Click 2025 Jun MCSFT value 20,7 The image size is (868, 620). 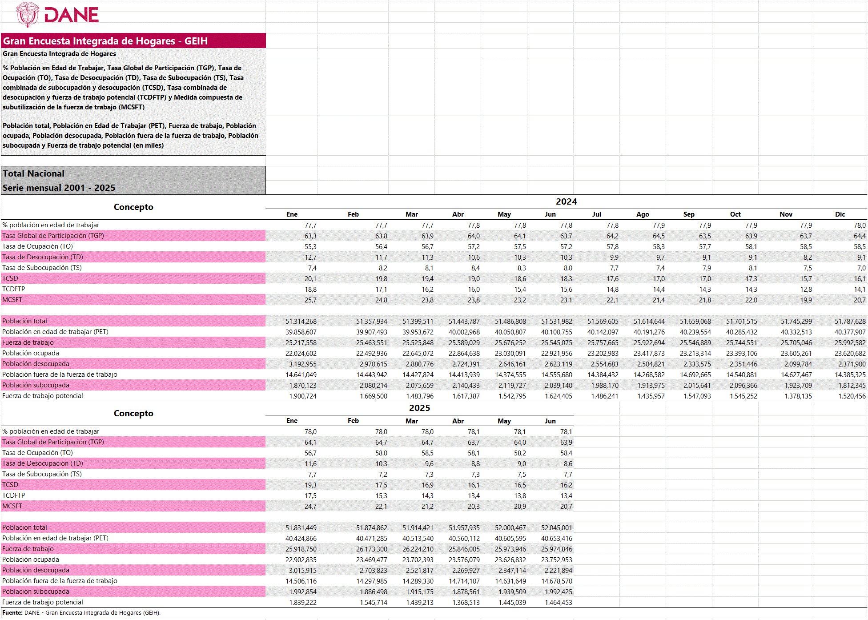[566, 507]
